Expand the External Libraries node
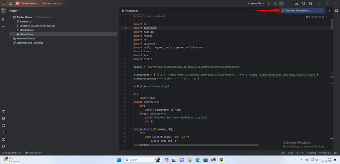 (x=11, y=38)
